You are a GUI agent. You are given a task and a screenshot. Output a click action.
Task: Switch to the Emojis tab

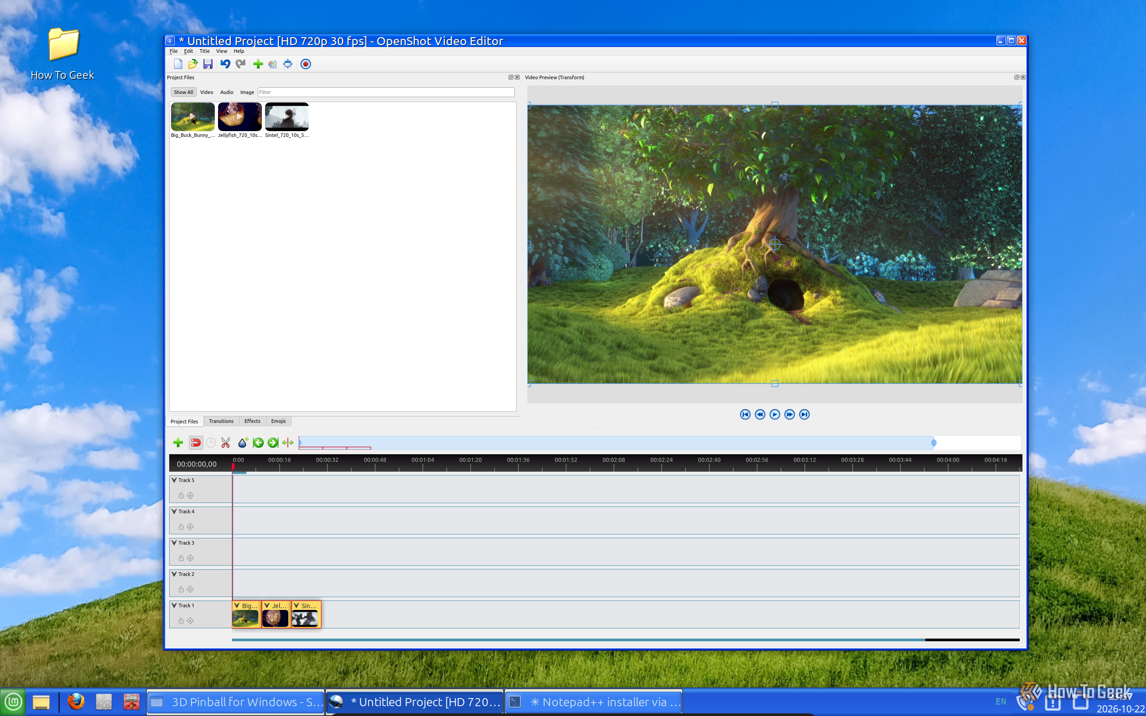(x=278, y=421)
